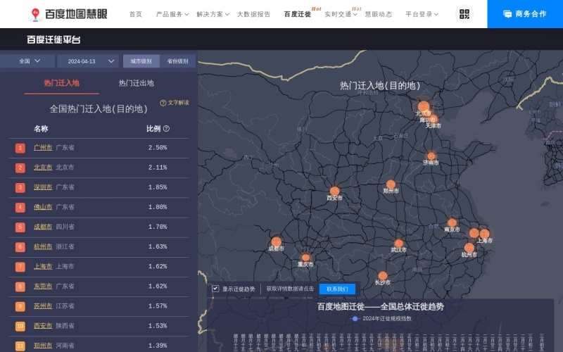563x352 pixels.
Task: Expand the 解决方案 menu
Action: click(213, 14)
